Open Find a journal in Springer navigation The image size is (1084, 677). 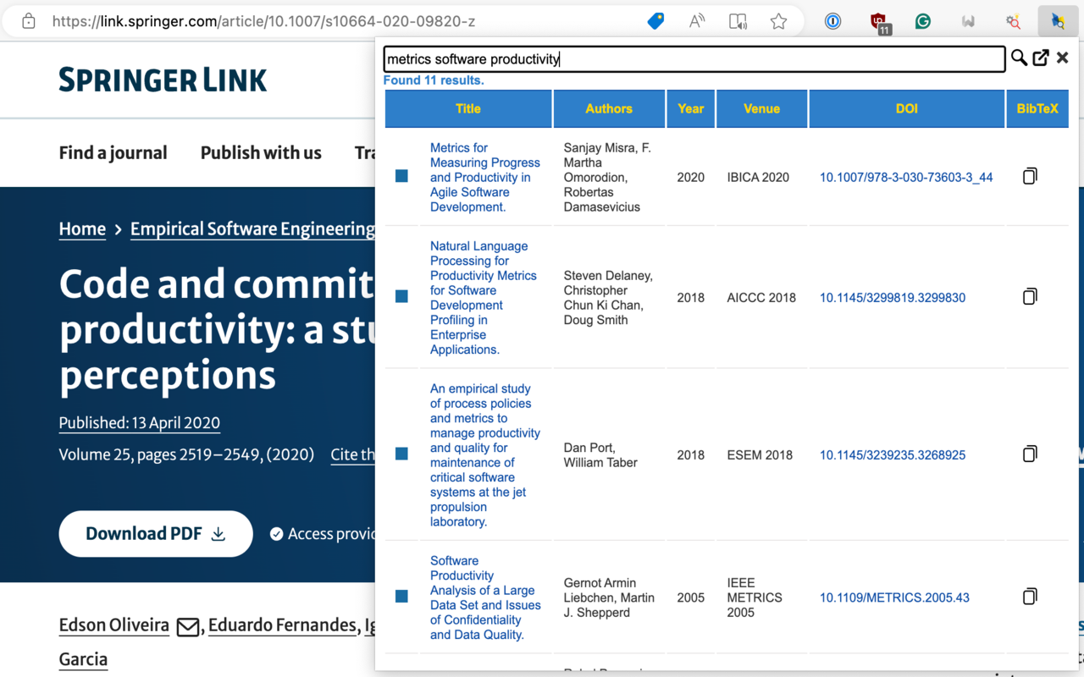113,153
